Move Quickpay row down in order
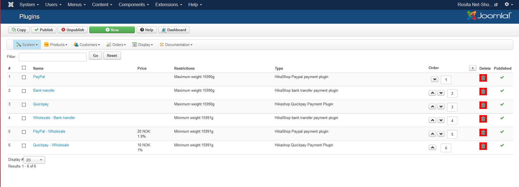This screenshot has height=187, width=519. 441,106
